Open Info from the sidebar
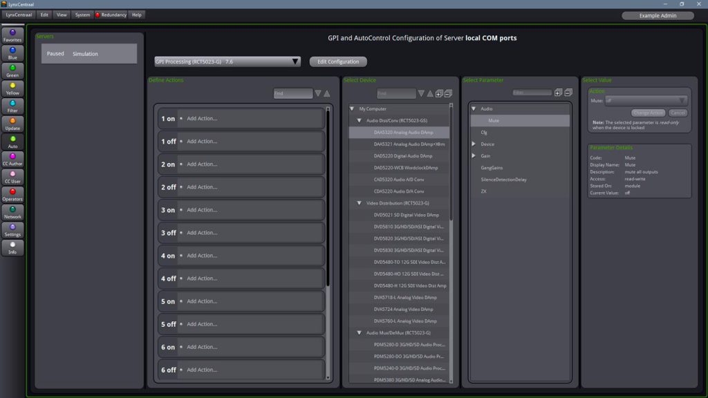This screenshot has height=398, width=708. pyautogui.click(x=12, y=247)
